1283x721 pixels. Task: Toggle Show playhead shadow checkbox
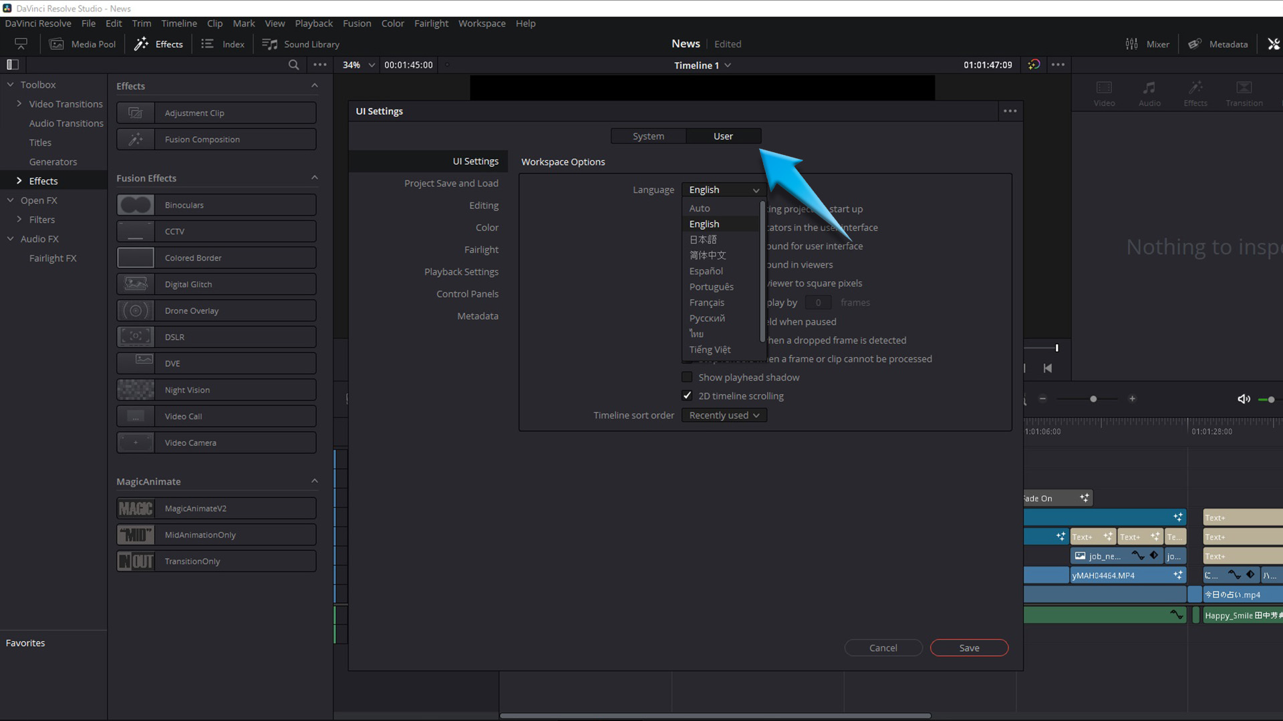coord(688,377)
